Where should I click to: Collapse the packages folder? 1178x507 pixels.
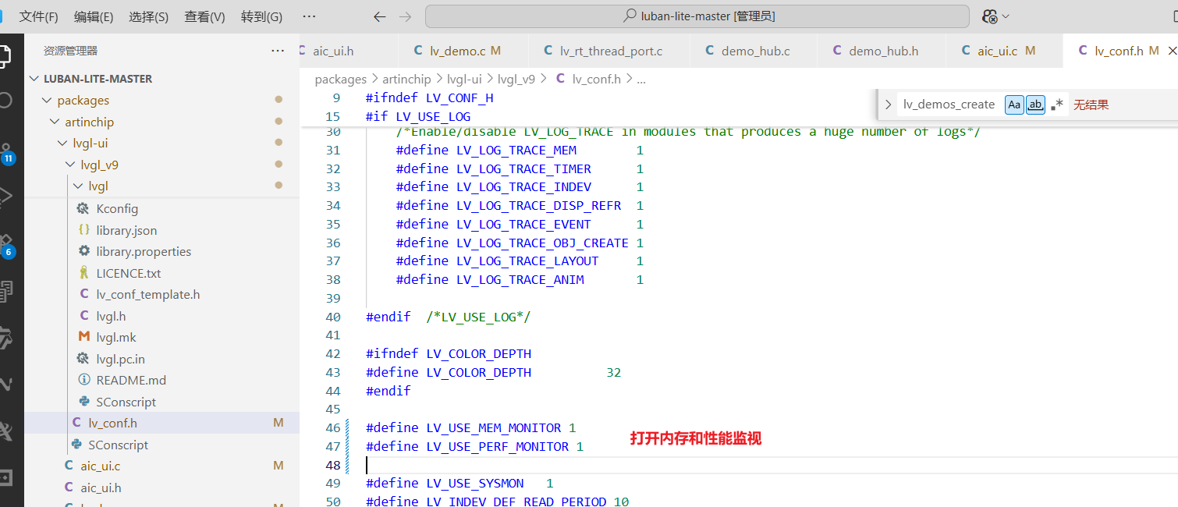tap(48, 101)
